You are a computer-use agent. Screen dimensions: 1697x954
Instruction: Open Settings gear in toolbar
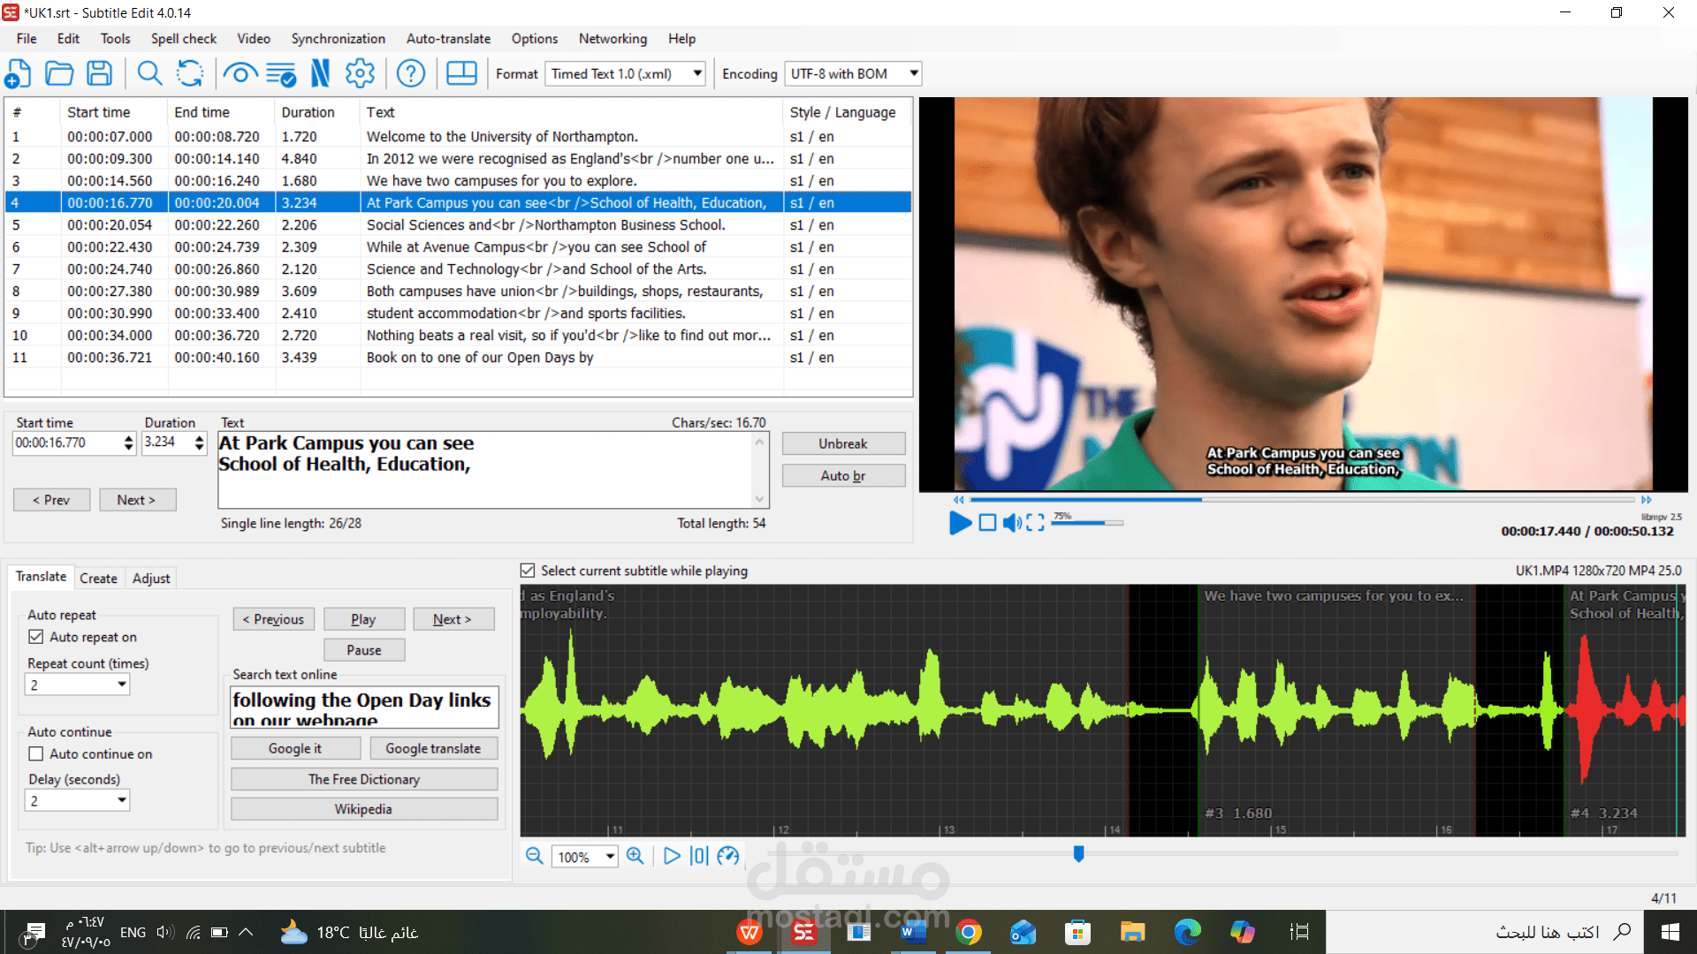tap(360, 73)
